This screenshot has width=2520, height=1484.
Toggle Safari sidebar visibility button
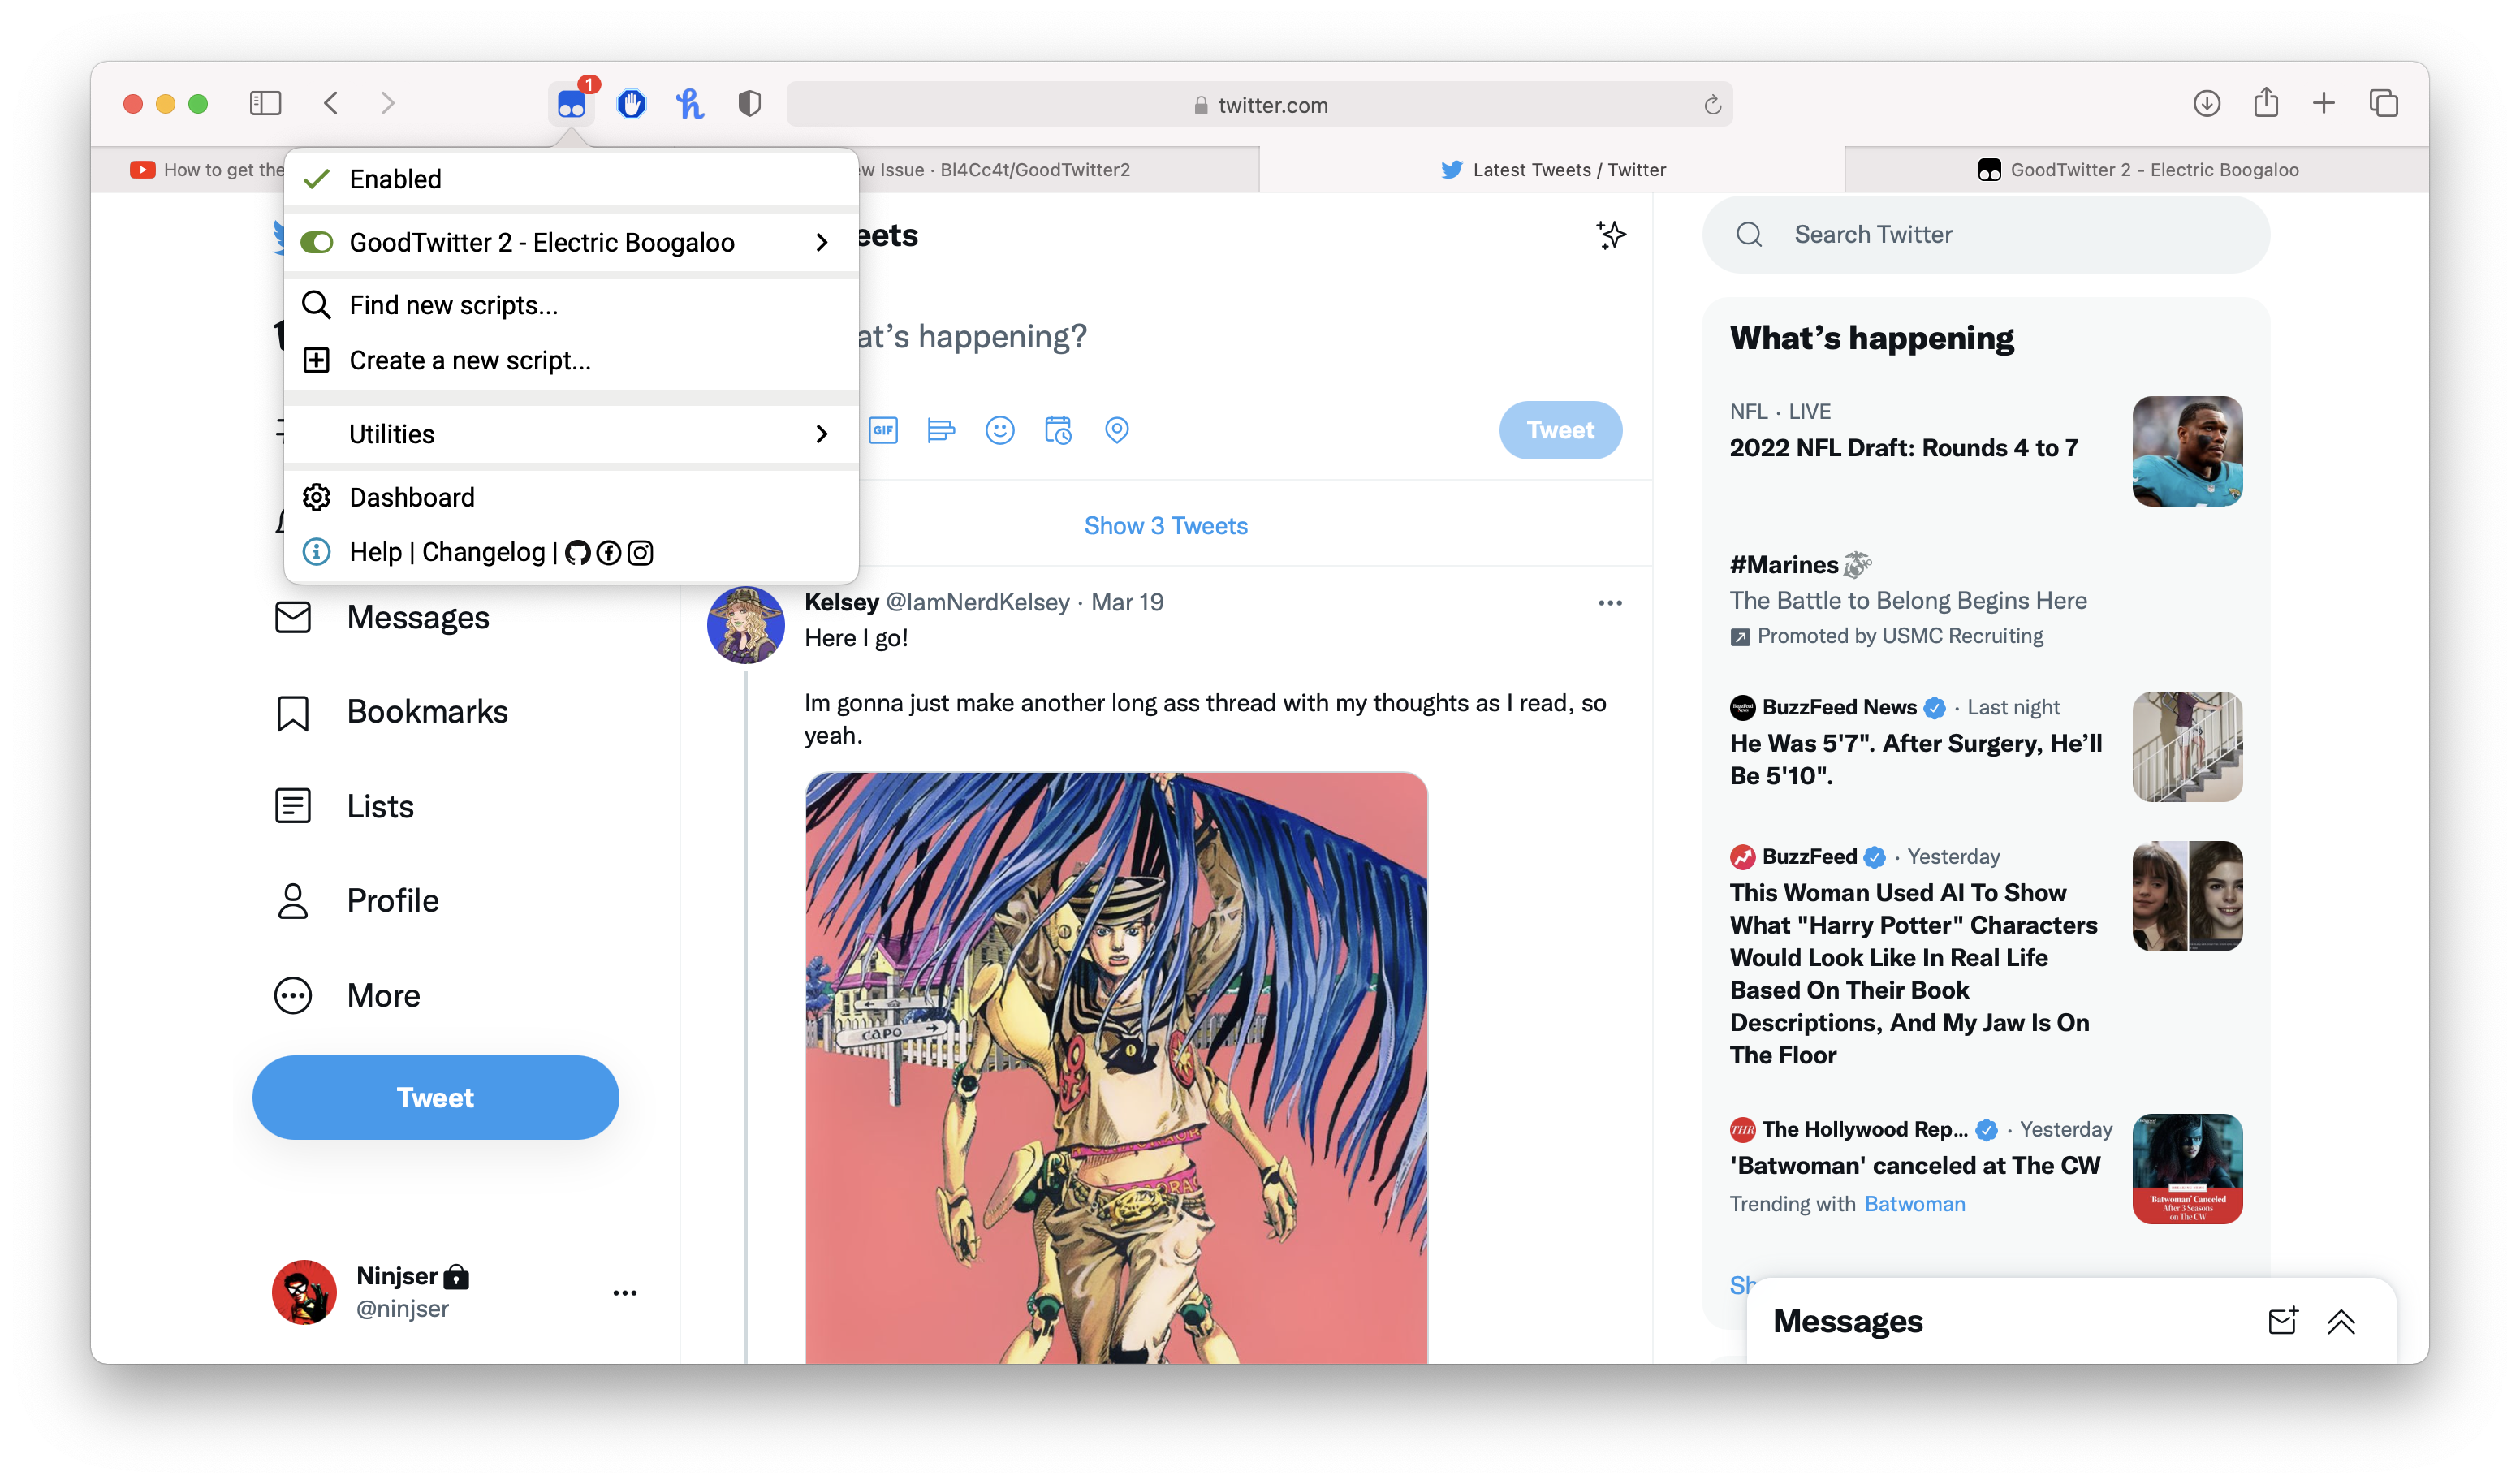point(265,103)
